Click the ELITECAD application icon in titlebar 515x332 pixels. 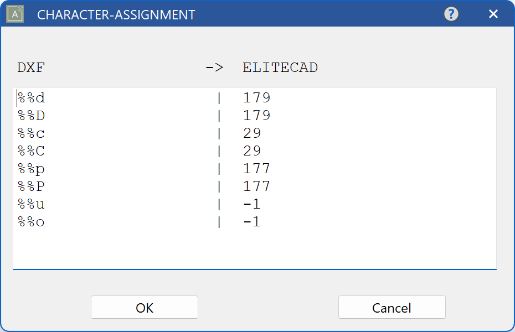(x=13, y=13)
